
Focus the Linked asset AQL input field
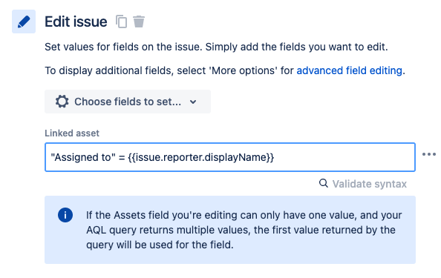coord(230,157)
